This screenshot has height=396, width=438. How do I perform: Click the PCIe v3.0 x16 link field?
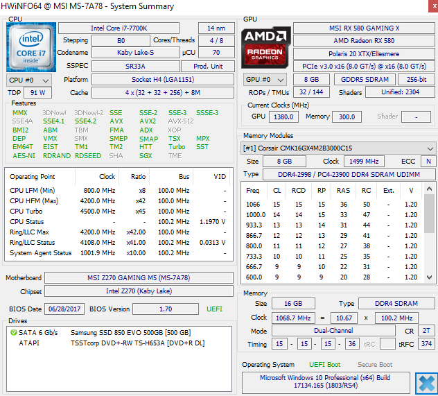[364, 67]
